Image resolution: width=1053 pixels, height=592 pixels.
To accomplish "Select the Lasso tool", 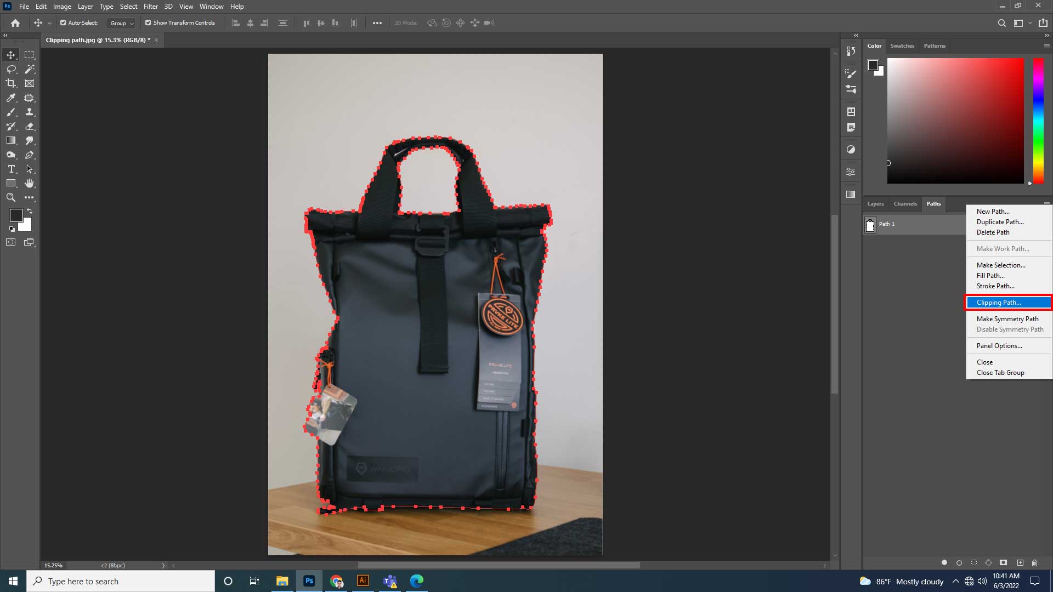I will click(10, 69).
